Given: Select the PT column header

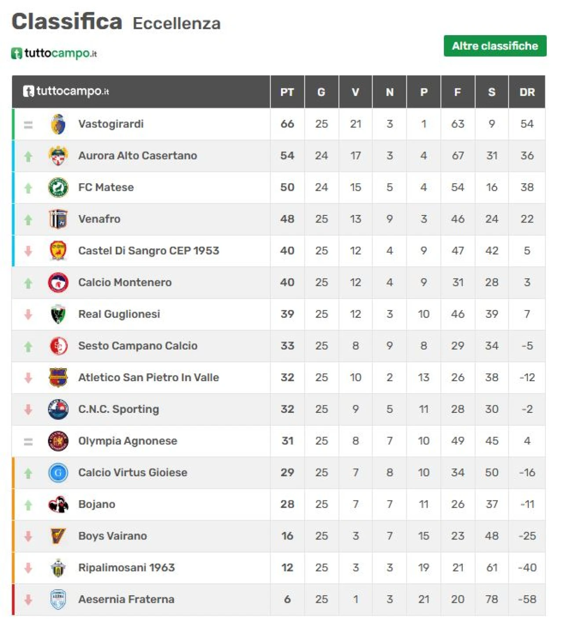Looking at the screenshot, I should click(x=287, y=92).
